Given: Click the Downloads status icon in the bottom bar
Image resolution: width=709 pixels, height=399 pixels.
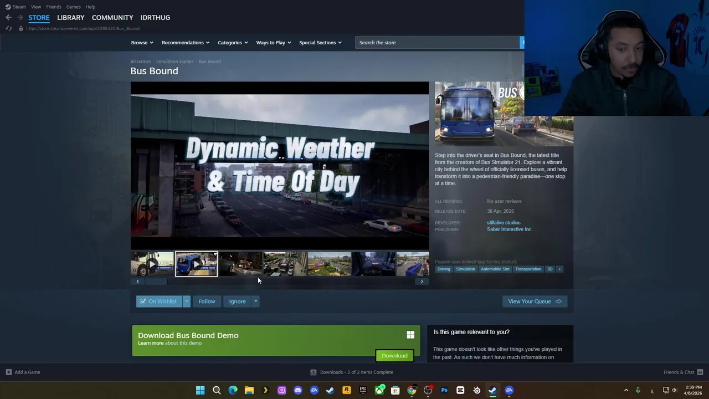Looking at the screenshot, I should [313, 372].
